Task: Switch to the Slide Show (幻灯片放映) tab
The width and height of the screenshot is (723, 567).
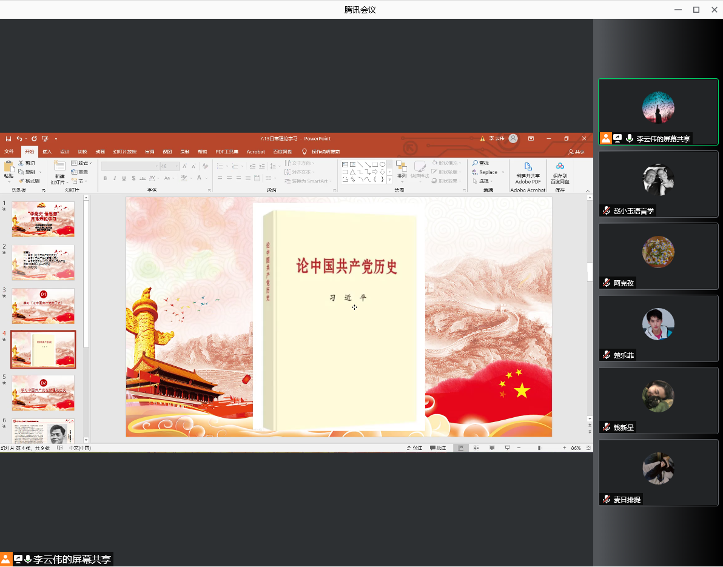Action: coord(125,152)
